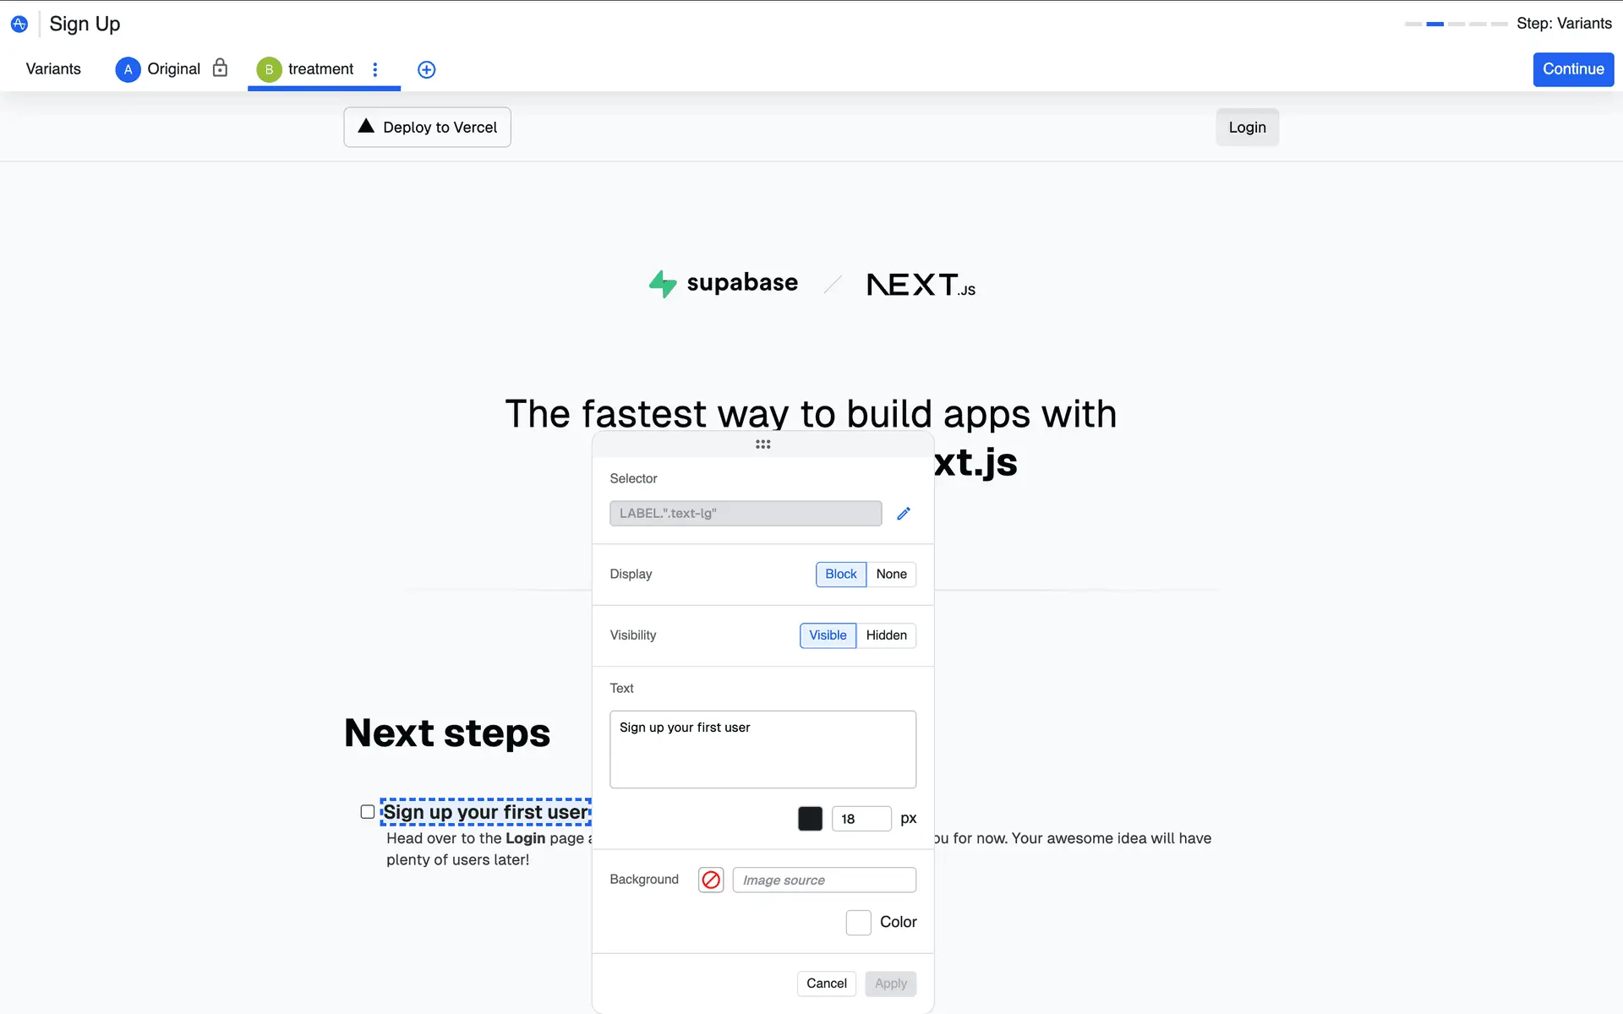
Task: Click the pencil icon to edit the selector
Action: [x=904, y=514]
